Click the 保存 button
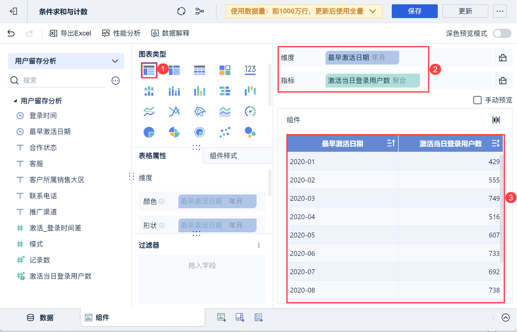Viewport: 517px width, 332px height. coord(415,11)
